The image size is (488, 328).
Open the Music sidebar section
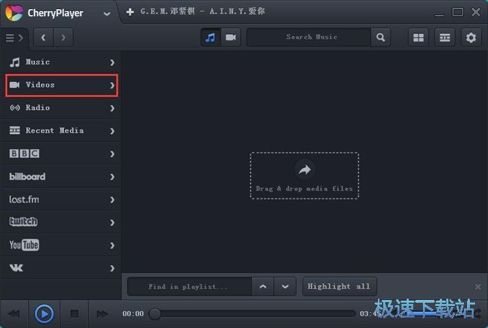[61, 62]
